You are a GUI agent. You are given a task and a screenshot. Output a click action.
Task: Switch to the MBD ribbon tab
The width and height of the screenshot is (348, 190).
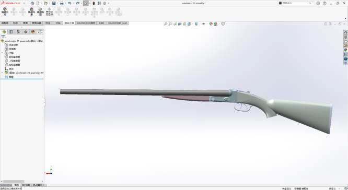pos(101,23)
